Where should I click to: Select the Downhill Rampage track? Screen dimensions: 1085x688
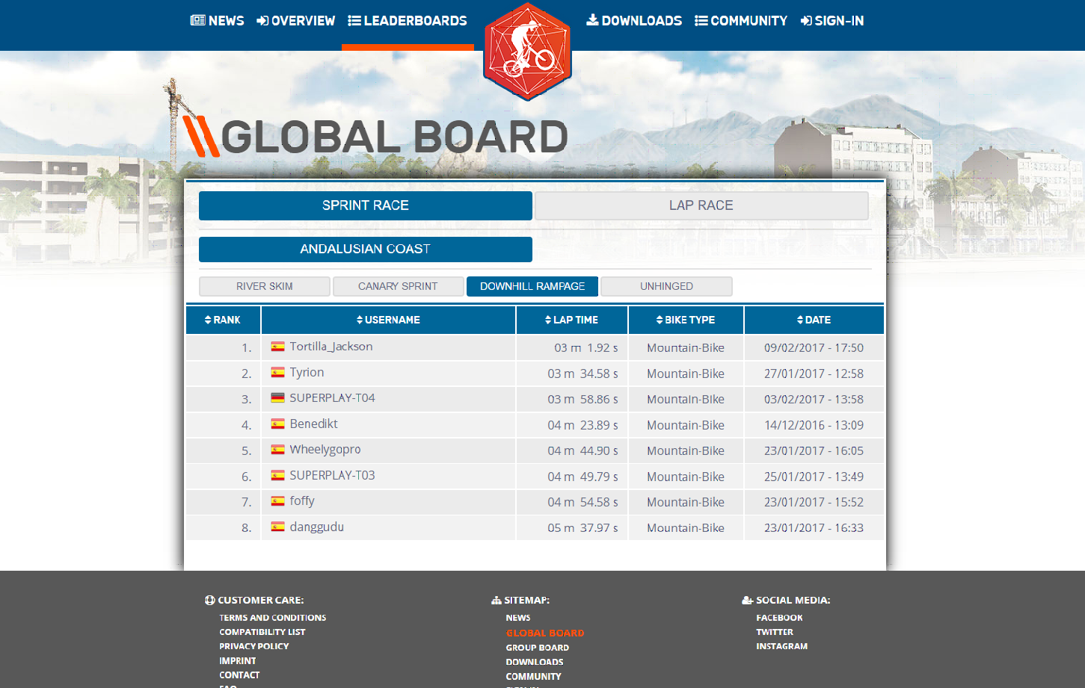[x=532, y=286]
